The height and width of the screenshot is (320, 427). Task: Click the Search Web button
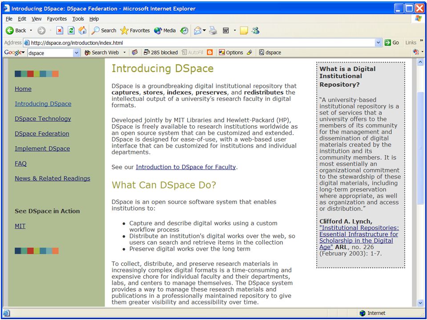pyautogui.click(x=101, y=52)
